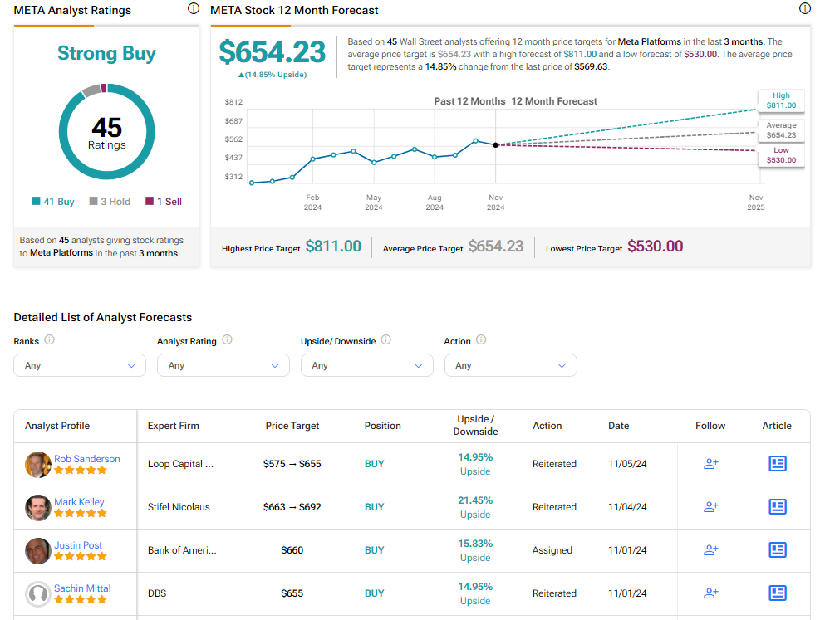Viewport: 820px width, 620px height.
Task: Click the Date column header
Action: click(x=618, y=426)
